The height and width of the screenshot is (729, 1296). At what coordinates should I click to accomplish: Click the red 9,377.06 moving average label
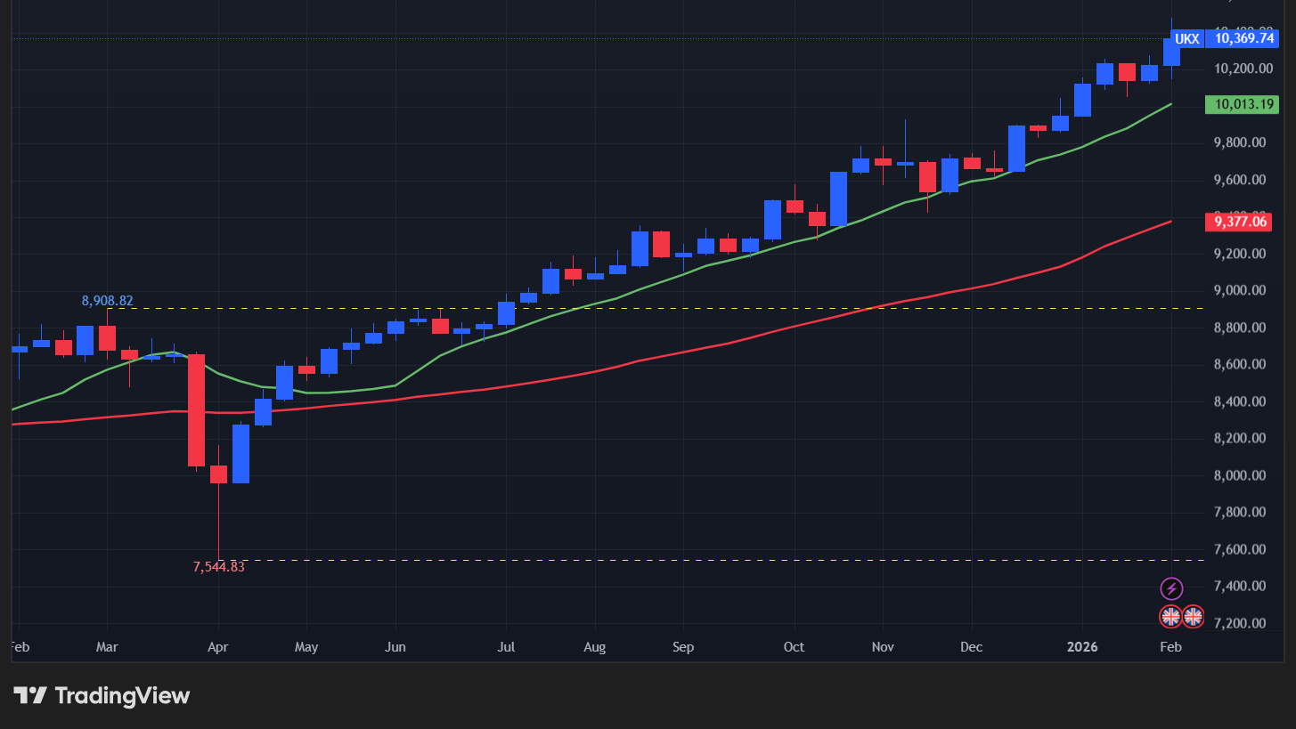coord(1240,222)
